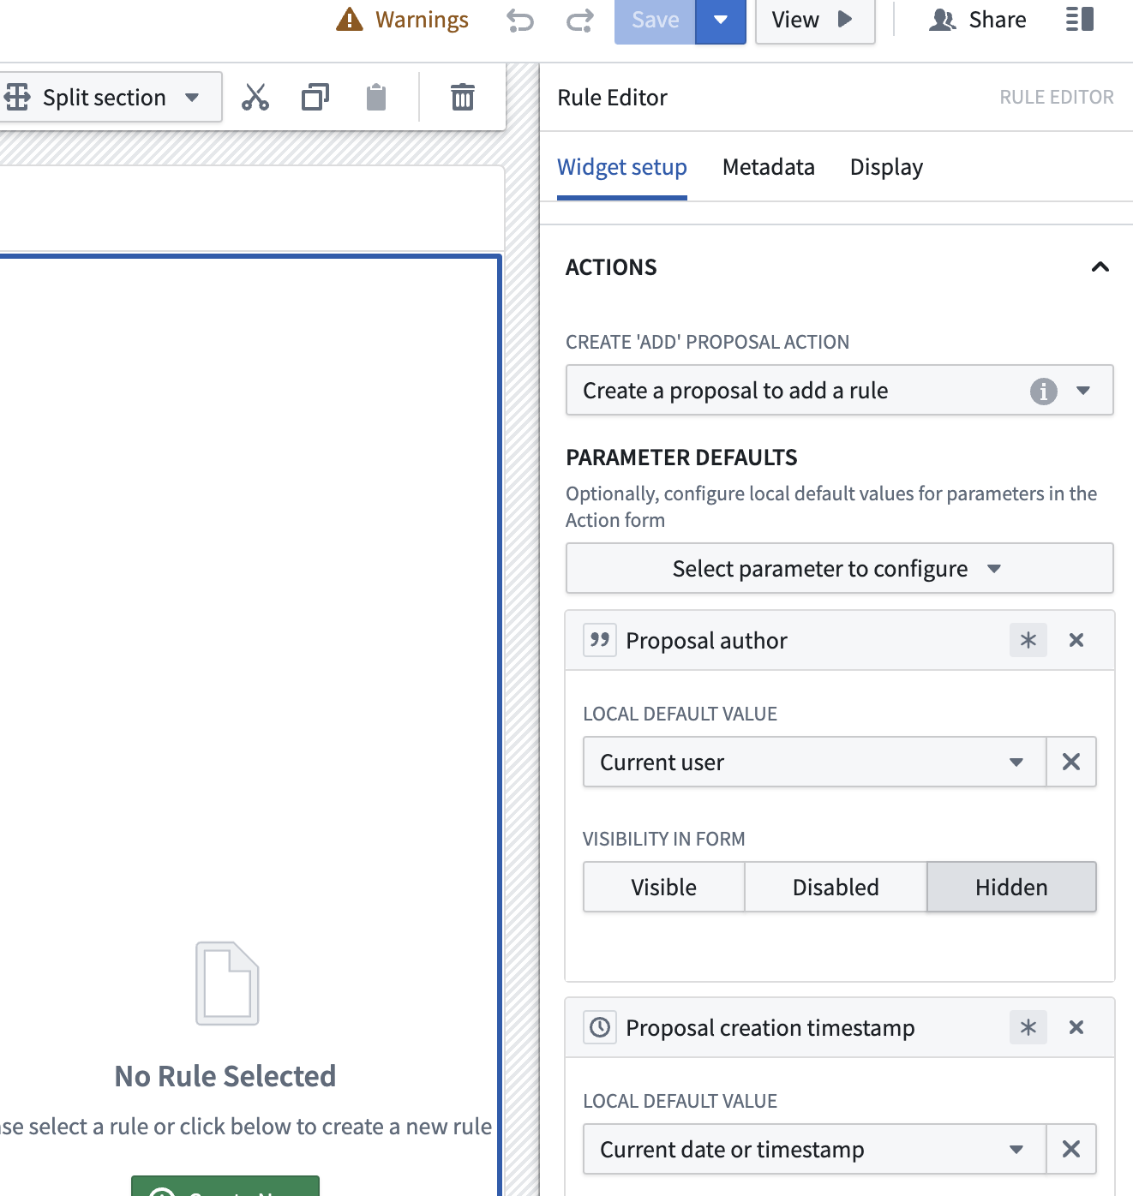Click the Warnings triangle icon
The image size is (1133, 1196).
pos(350,19)
